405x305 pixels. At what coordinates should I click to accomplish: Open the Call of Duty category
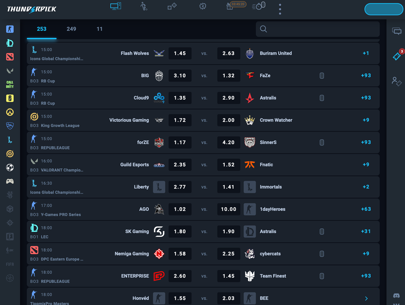pyautogui.click(x=10, y=84)
